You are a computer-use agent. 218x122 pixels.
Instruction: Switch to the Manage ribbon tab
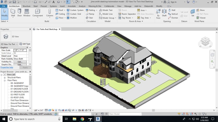(x=128, y=6)
